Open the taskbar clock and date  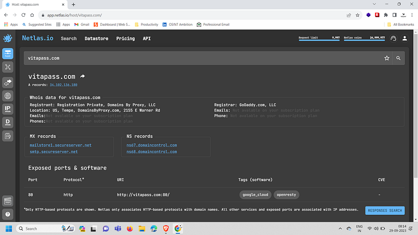click(397, 229)
